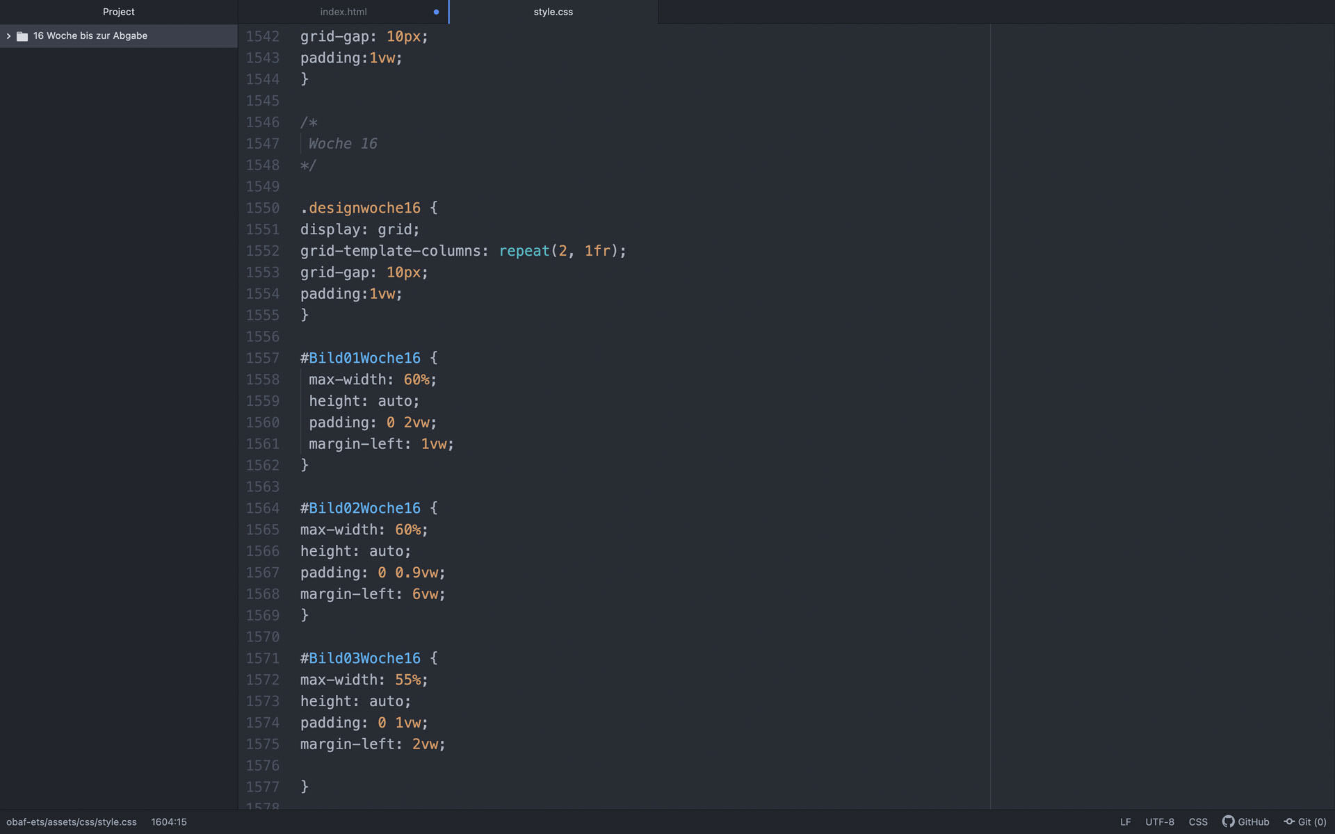1335x834 pixels.
Task: Change the LF line ending selector
Action: (1125, 821)
